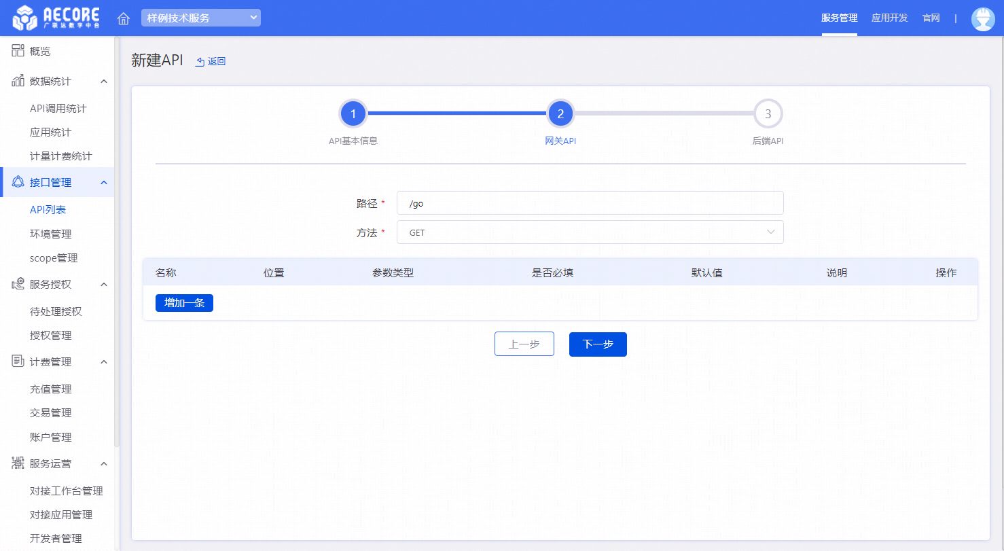The image size is (1004, 551).
Task: Click the 计费管理 sidebar icon
Action: point(18,361)
